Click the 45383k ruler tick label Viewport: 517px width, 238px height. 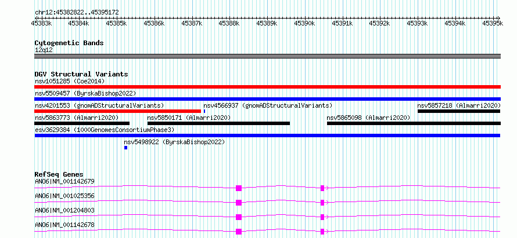(41, 23)
